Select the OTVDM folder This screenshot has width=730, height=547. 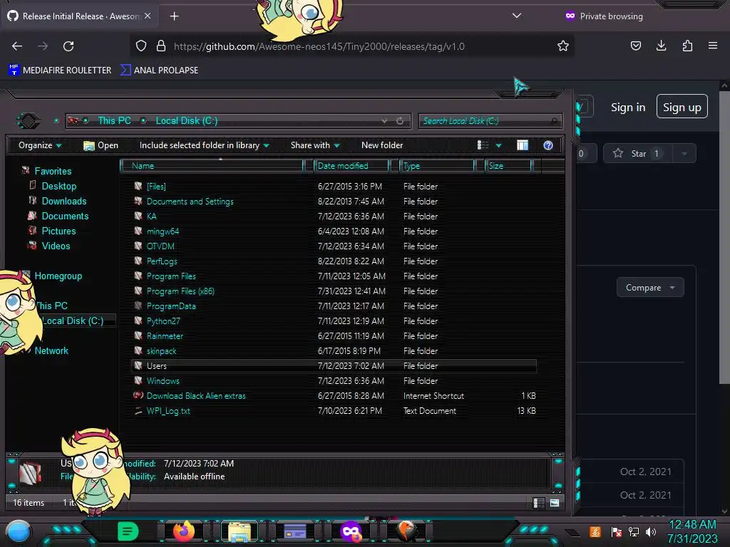click(160, 246)
